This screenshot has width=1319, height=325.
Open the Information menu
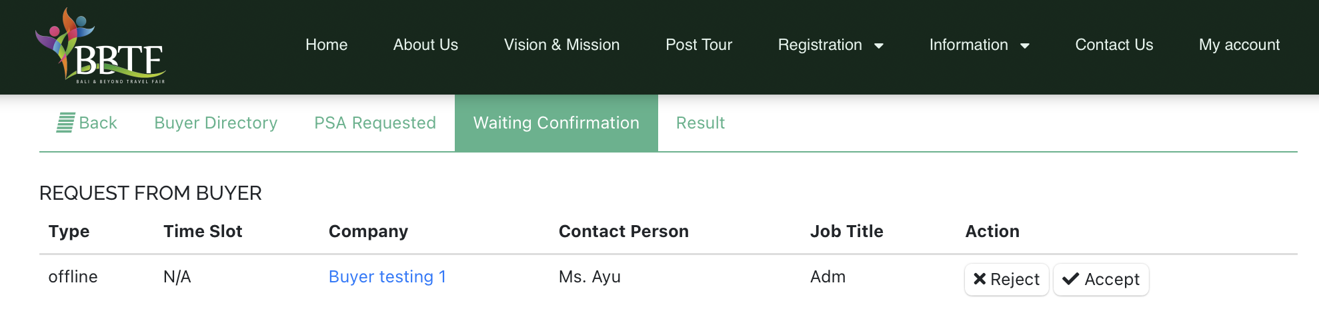tap(980, 45)
